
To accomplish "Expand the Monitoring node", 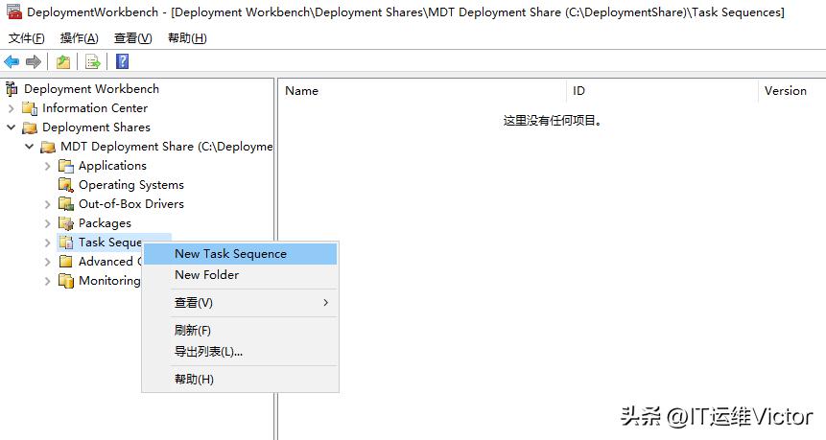I will [x=47, y=281].
